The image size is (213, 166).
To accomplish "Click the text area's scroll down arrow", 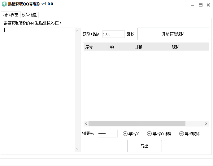I will coord(77,149).
